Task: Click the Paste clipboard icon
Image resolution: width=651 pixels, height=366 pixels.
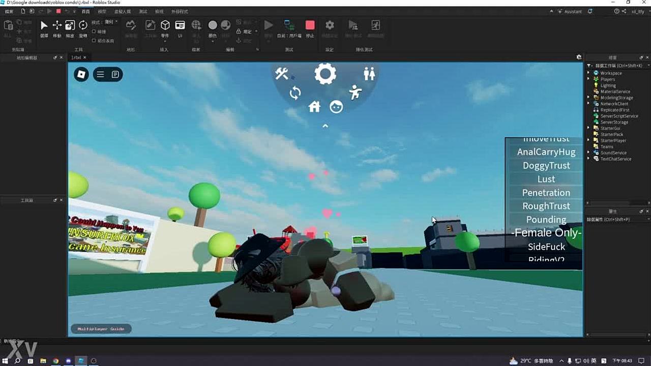Action: pos(8,25)
